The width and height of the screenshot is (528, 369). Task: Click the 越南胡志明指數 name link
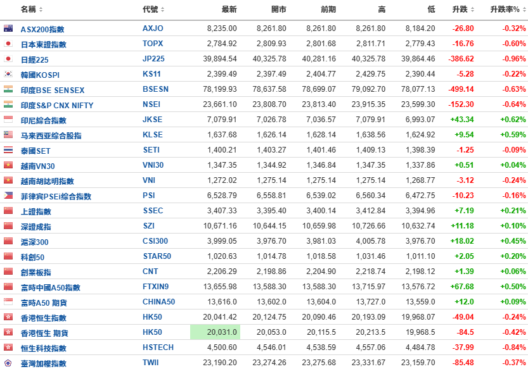[x=48, y=181]
